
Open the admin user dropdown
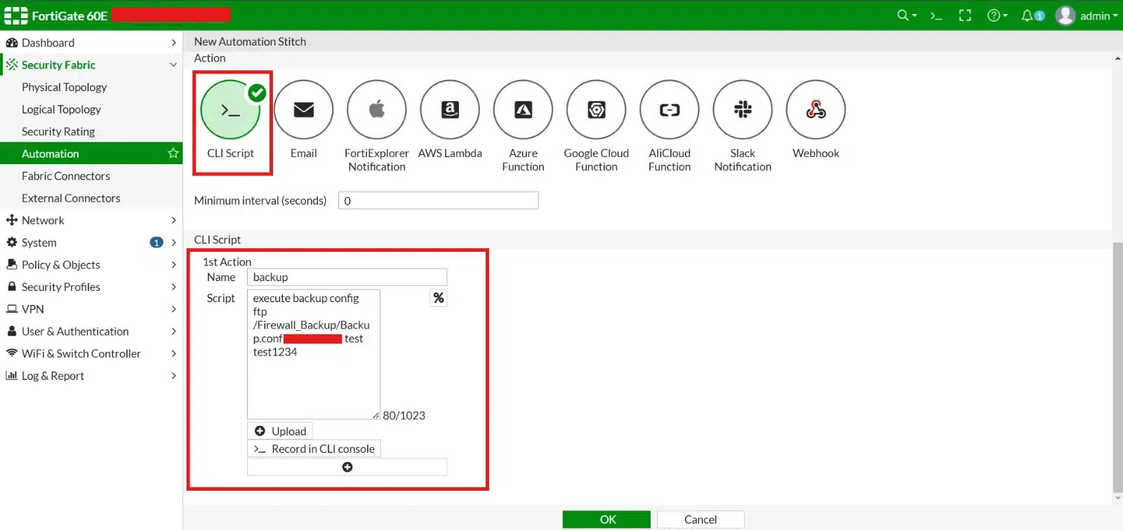[1087, 15]
